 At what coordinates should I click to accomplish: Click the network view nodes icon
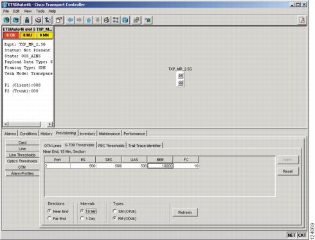[116, 20]
